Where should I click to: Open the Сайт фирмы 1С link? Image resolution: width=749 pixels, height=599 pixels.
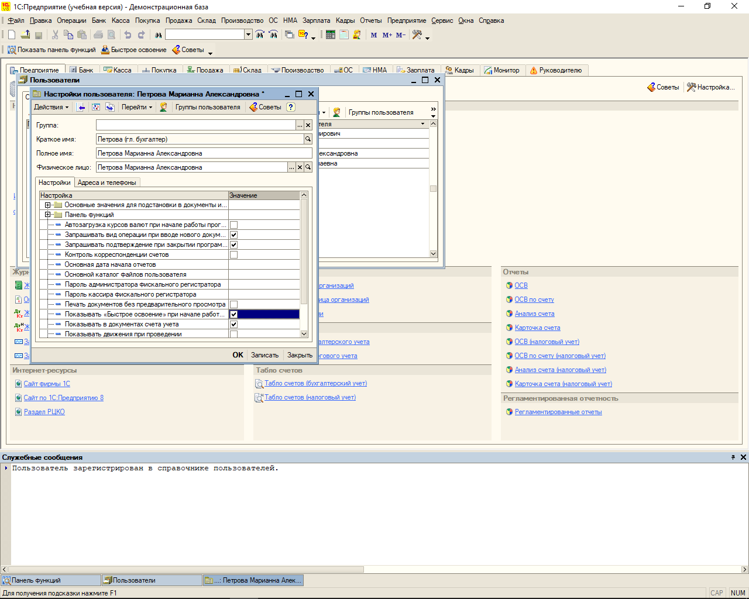pos(47,384)
